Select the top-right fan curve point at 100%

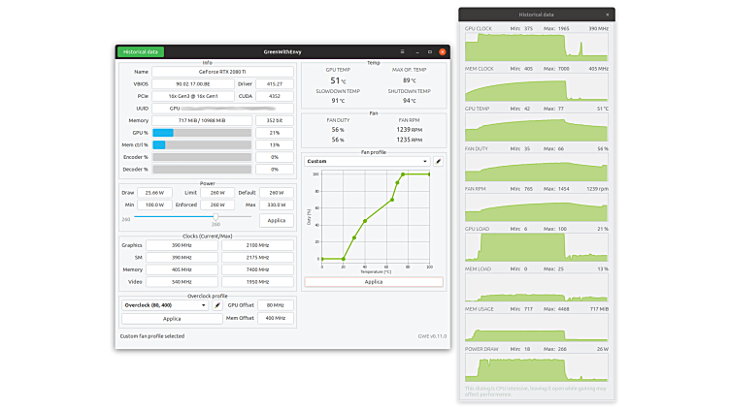429,174
